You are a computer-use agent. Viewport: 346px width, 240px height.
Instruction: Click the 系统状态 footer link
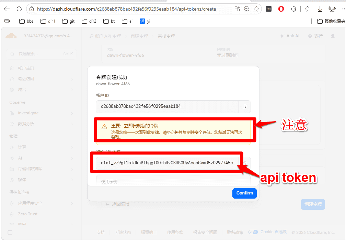(123, 232)
